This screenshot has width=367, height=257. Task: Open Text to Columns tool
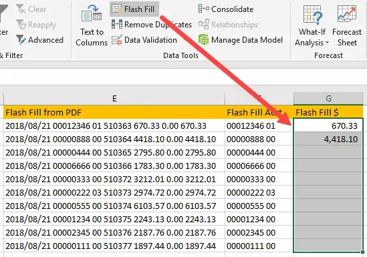[92, 25]
